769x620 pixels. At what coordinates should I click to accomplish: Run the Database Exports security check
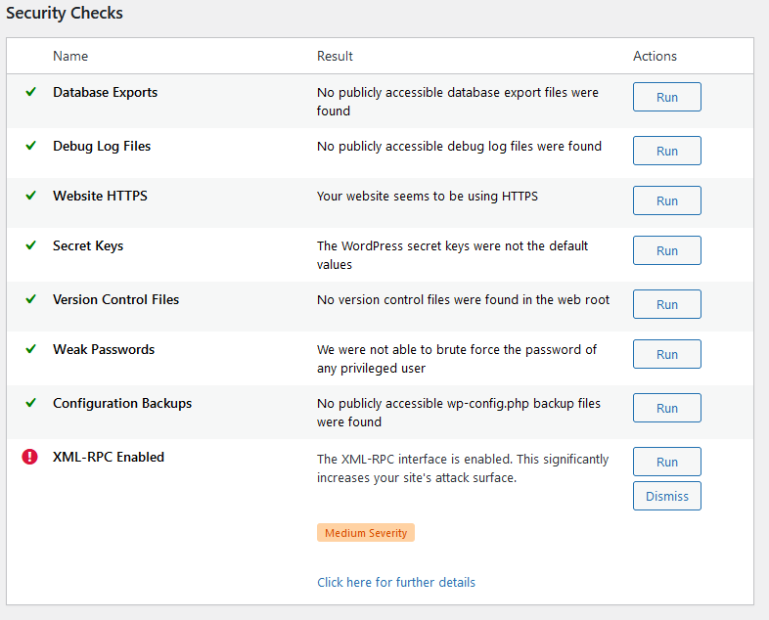pyautogui.click(x=666, y=98)
